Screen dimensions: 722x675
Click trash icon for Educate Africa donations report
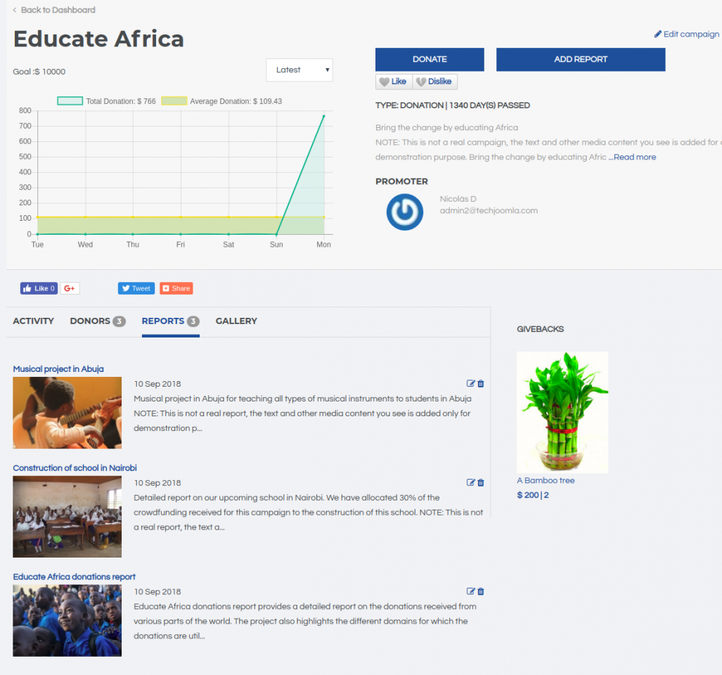coord(481,591)
